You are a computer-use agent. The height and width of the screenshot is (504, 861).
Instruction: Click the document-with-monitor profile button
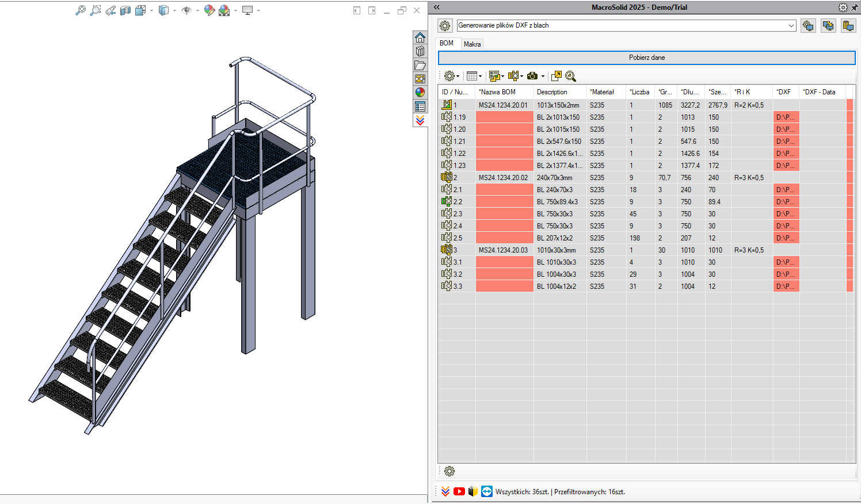click(x=848, y=26)
